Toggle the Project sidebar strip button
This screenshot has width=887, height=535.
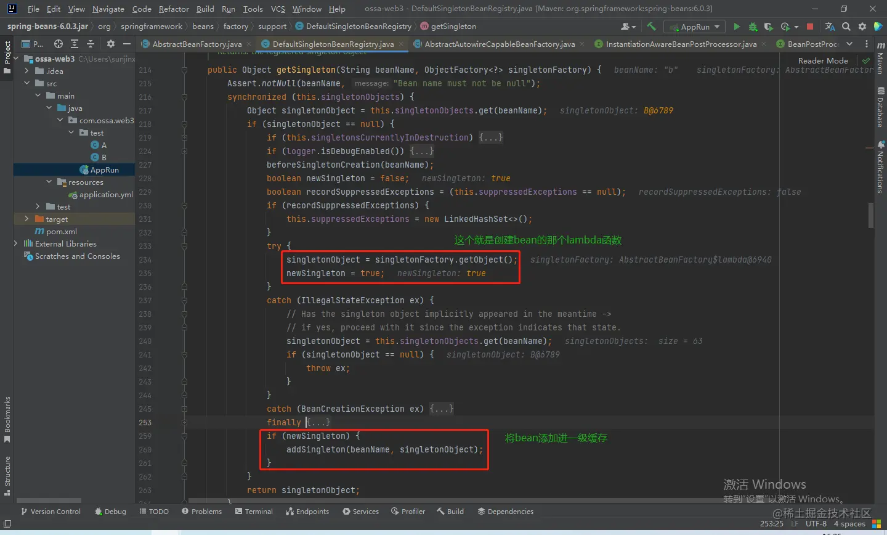point(7,57)
